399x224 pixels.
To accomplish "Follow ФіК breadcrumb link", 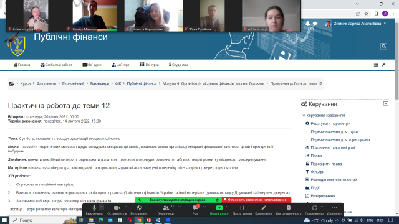I will click(x=118, y=83).
